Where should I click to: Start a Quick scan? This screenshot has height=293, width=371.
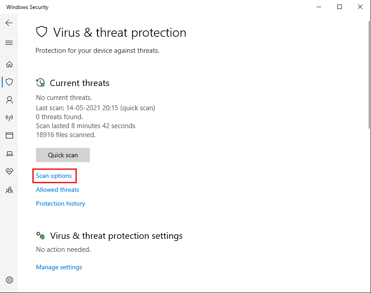pyautogui.click(x=62, y=155)
